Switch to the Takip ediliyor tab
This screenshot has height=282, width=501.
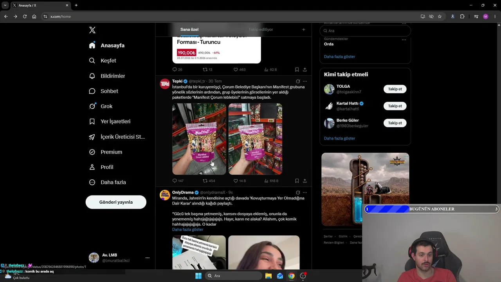261,29
